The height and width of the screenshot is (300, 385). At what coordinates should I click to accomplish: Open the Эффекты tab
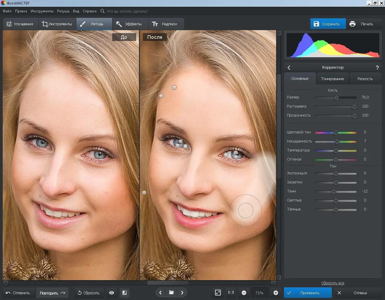pyautogui.click(x=129, y=24)
